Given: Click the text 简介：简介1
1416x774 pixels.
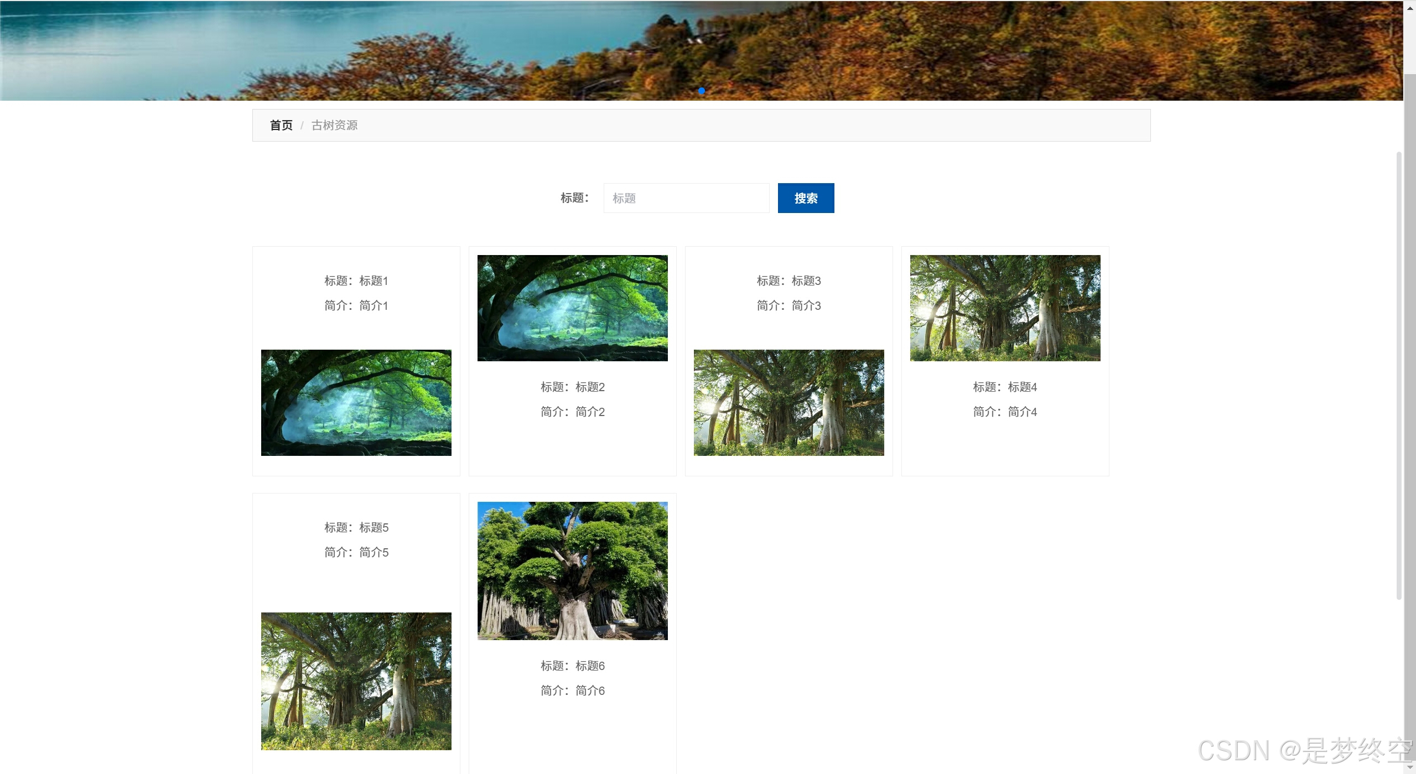Looking at the screenshot, I should tap(356, 305).
